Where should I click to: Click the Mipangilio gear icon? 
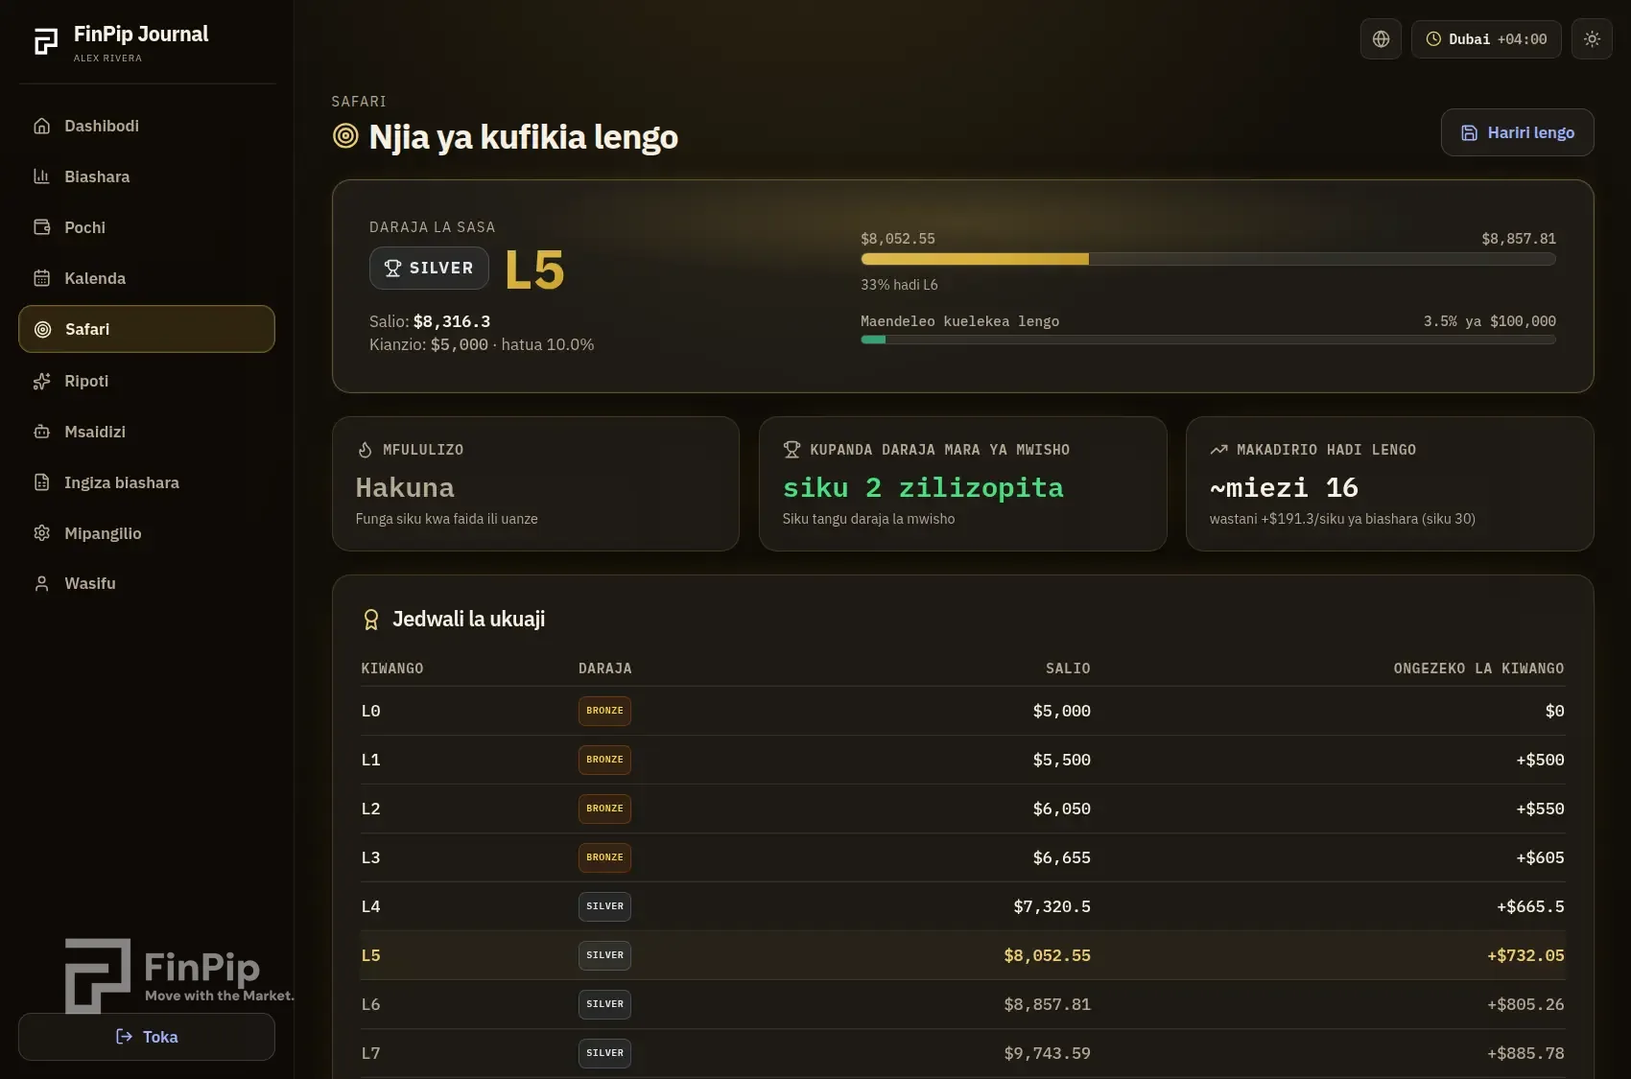pyautogui.click(x=41, y=533)
